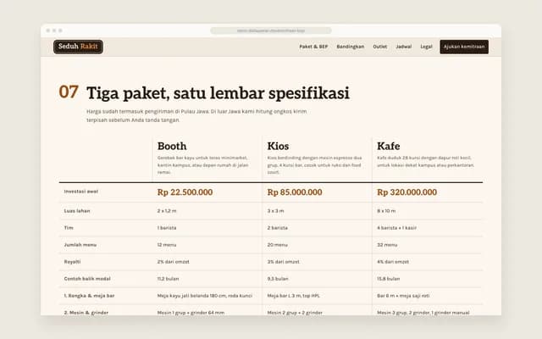This screenshot has height=339, width=542.
Task: Click the Kafe package description text
Action: 425,162
